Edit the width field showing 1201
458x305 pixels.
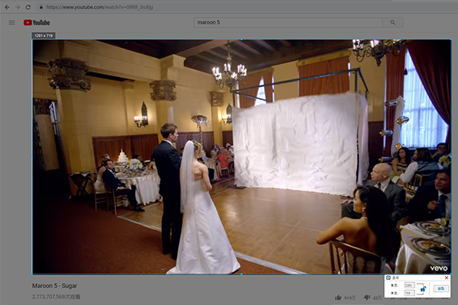[409, 285]
